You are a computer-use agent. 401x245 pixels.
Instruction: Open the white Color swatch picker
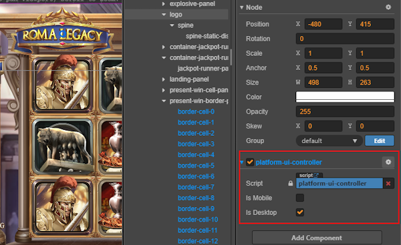(x=345, y=97)
